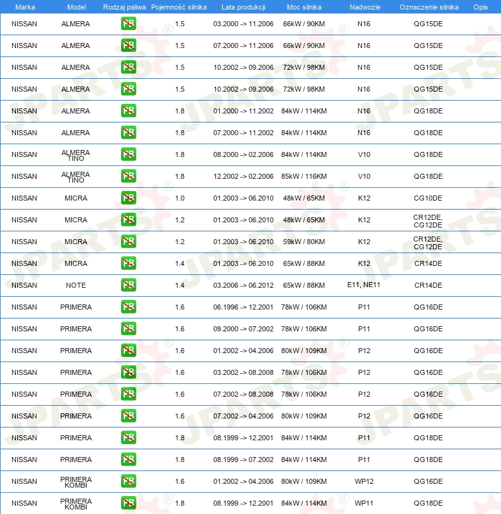The image size is (501, 514).
Task: Click the CG10DE engine code cell
Action: click(428, 198)
